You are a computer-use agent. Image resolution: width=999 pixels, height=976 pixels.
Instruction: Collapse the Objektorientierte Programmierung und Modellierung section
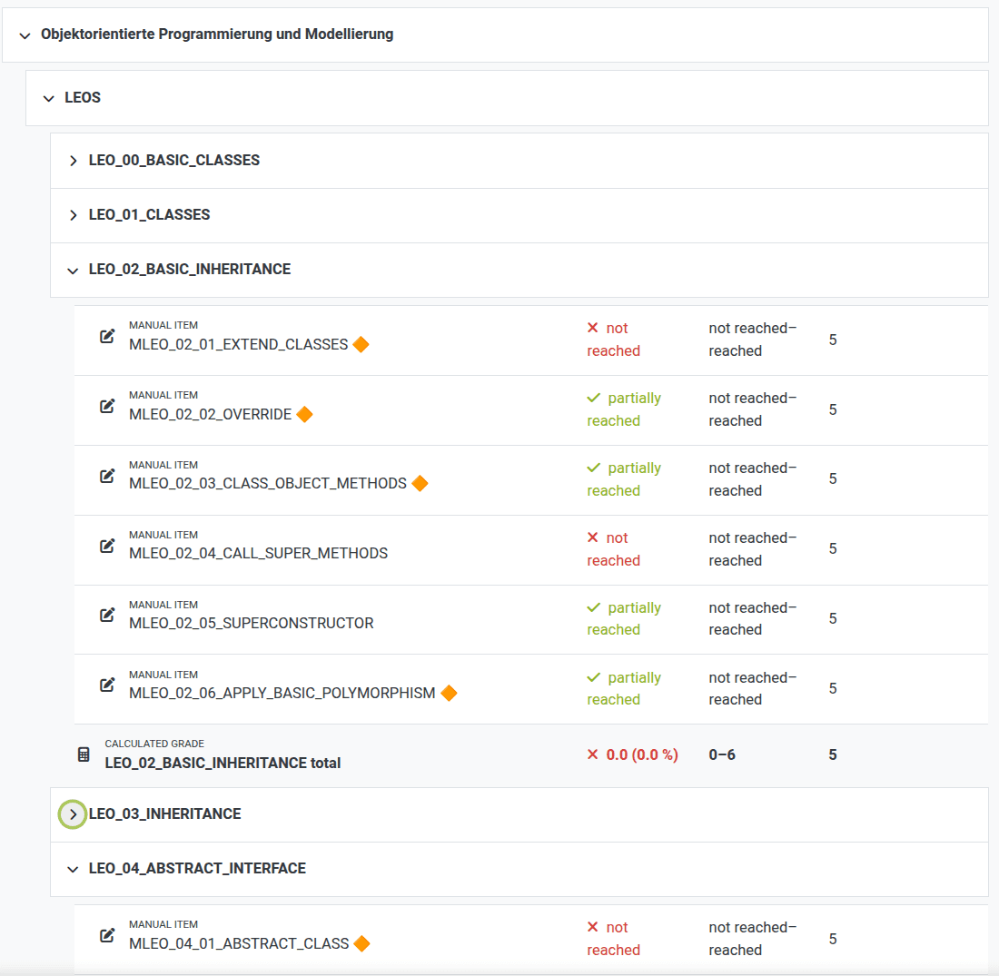[25, 35]
